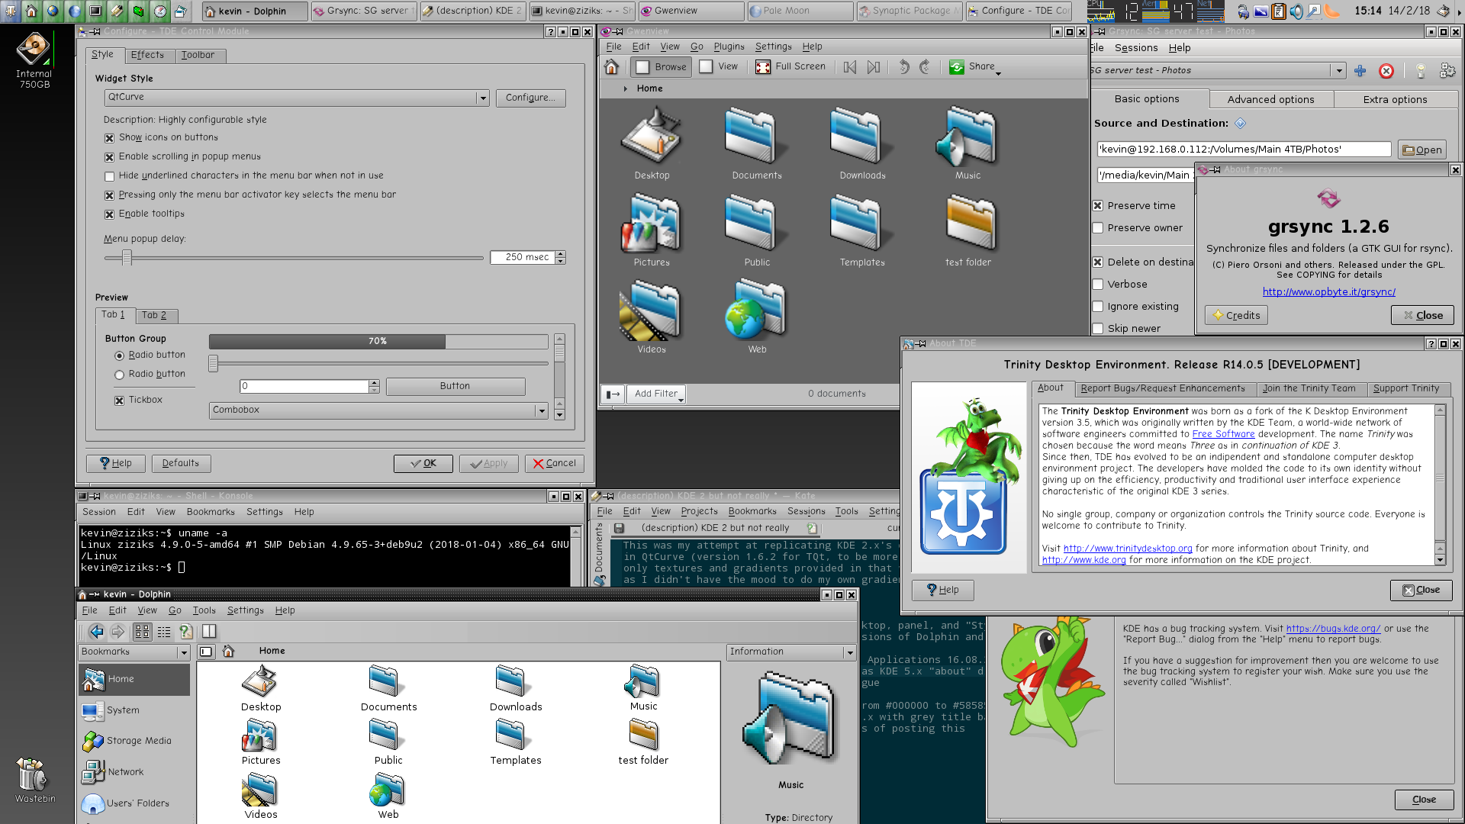Enable Verbose option in Grsync
The width and height of the screenshot is (1465, 824).
coord(1097,285)
